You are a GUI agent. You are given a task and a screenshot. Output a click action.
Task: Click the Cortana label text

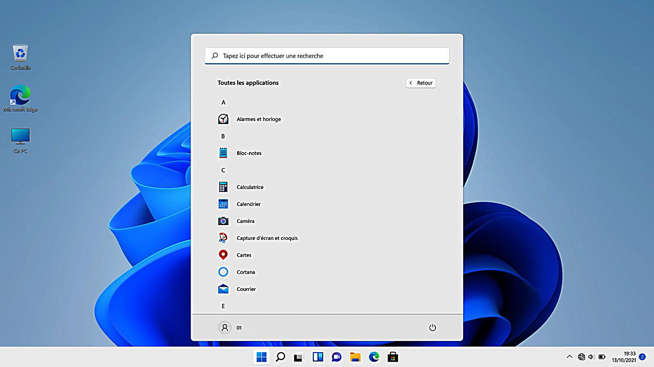coord(246,272)
